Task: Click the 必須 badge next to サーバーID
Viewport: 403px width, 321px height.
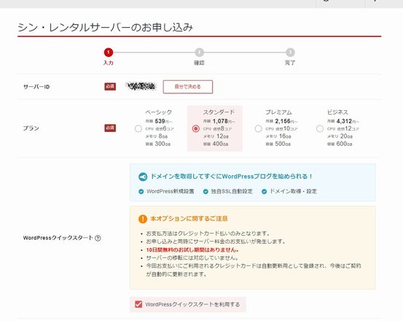Action: coord(110,86)
